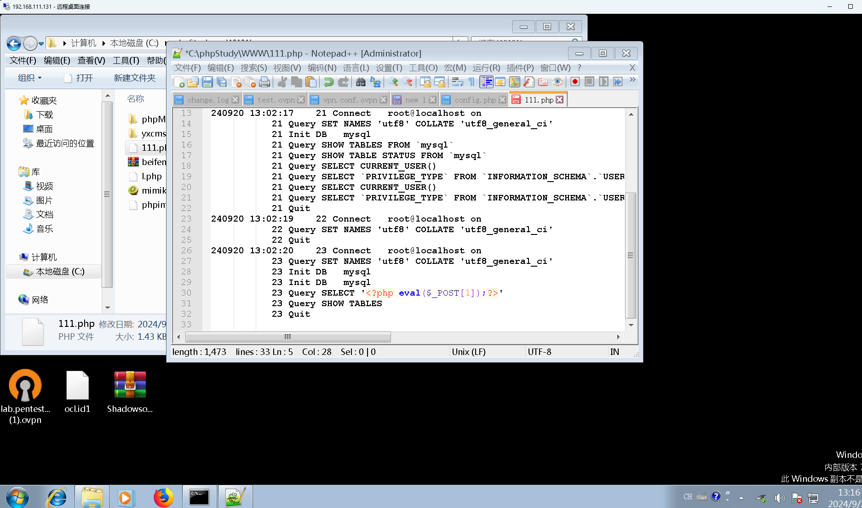This screenshot has height=508, width=862.
Task: Open the 文件(F) menu in Notepad++
Action: pos(187,68)
